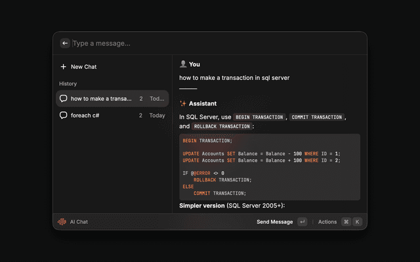Click the 'BEGIN TRANSACTION' inline code tag

coord(259,117)
